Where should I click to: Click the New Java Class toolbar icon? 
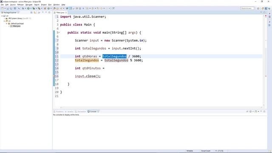48,8
